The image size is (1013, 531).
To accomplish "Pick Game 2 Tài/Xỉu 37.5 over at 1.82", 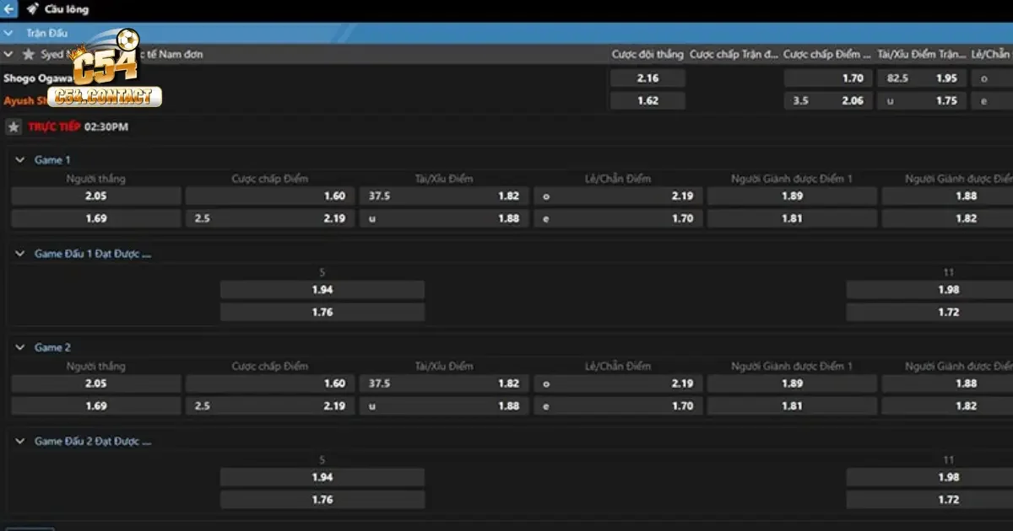I will [444, 383].
